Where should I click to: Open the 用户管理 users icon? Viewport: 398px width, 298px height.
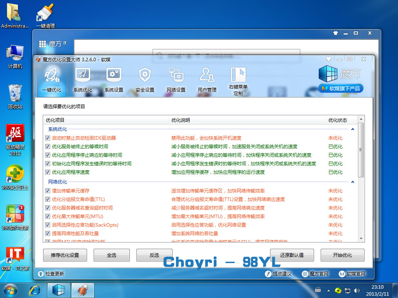(x=207, y=74)
